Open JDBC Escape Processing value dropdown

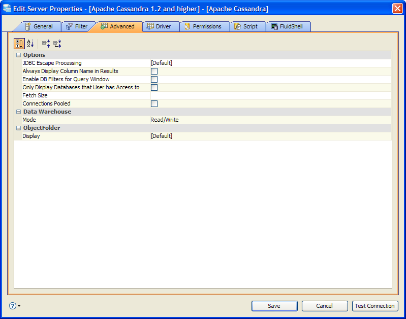(x=271, y=63)
